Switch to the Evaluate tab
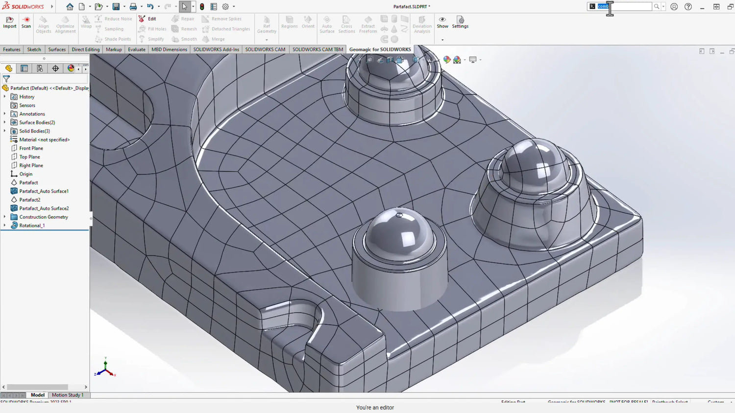Viewport: 735px width, 413px height. coord(137,49)
